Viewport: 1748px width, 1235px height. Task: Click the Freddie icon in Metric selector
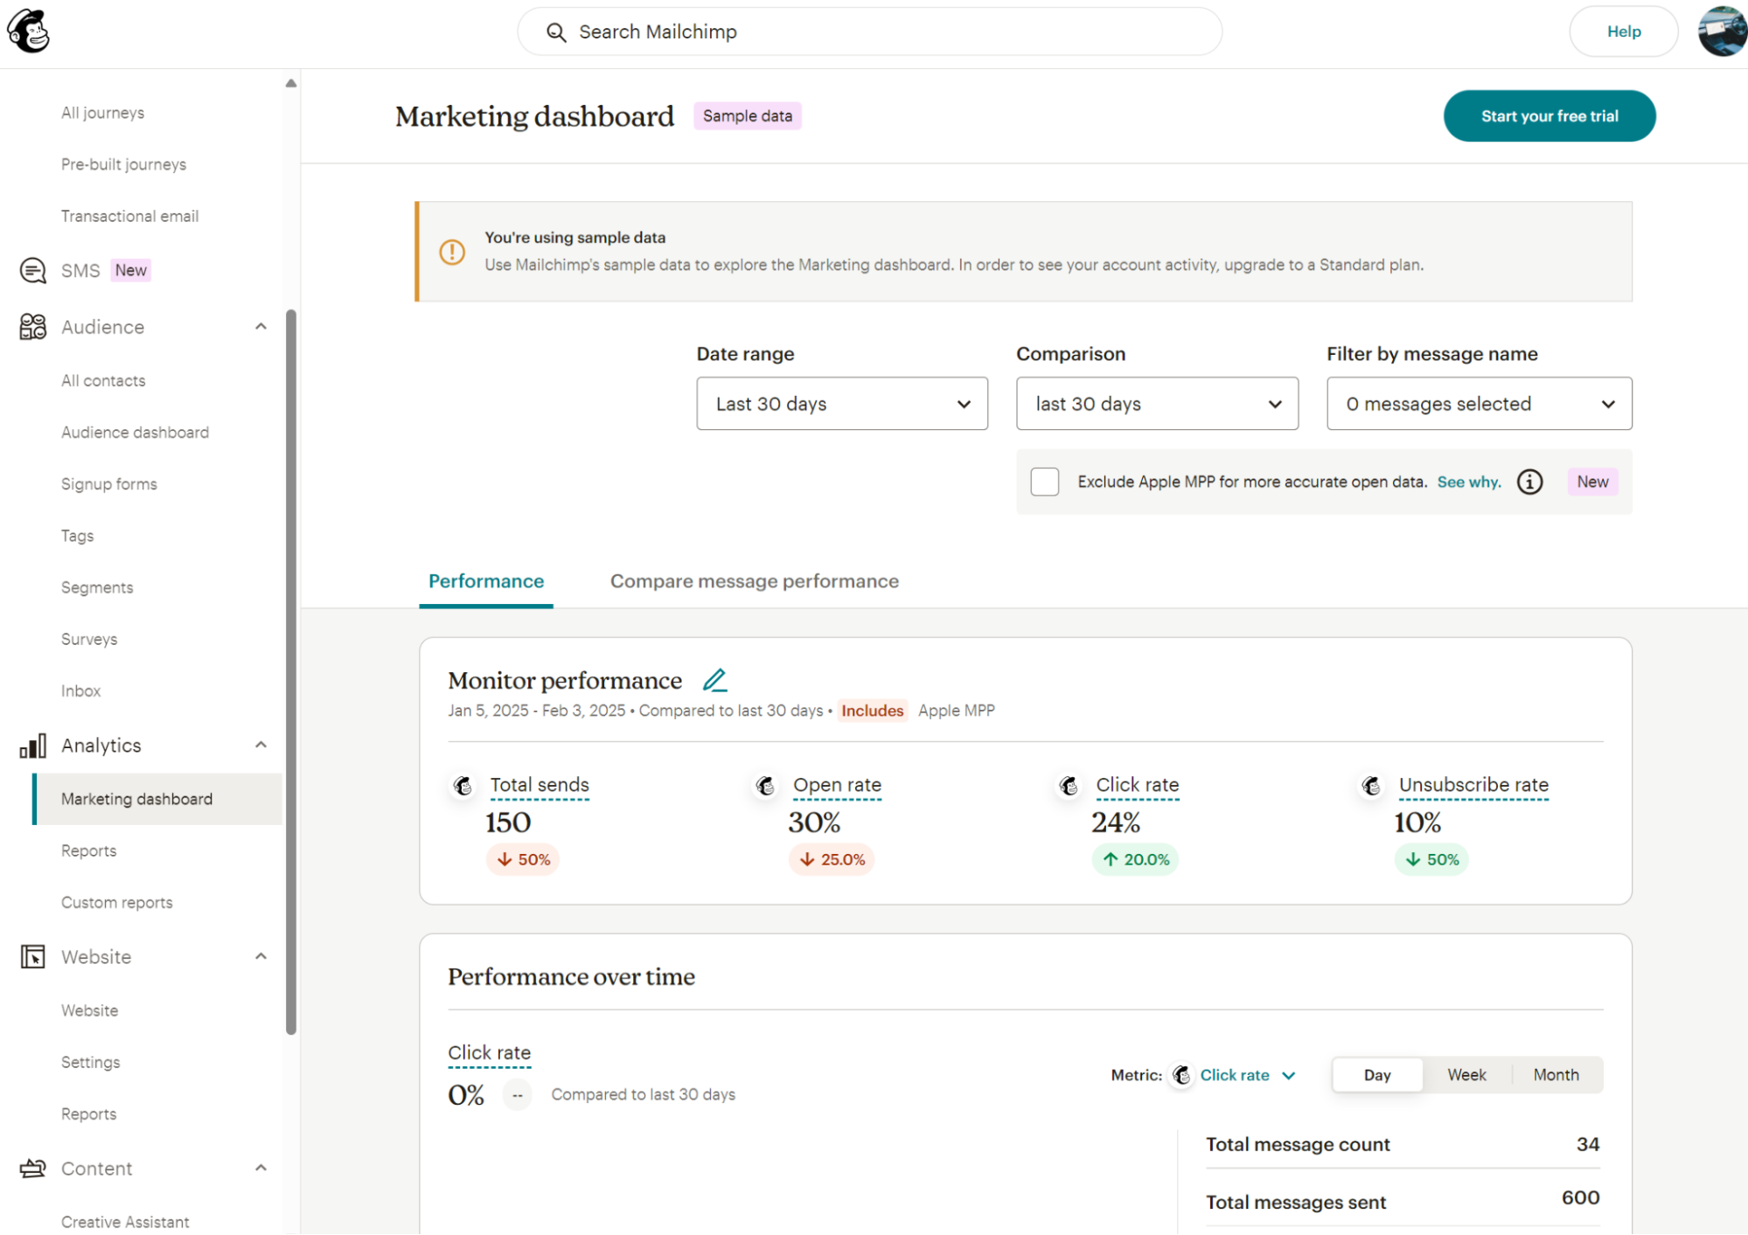coord(1181,1075)
